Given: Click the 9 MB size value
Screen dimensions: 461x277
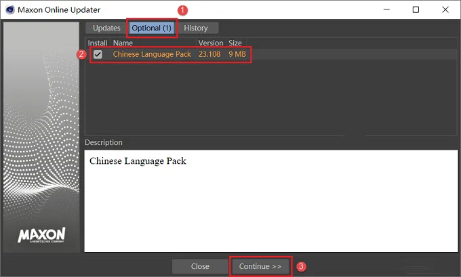Looking at the screenshot, I should (x=237, y=54).
